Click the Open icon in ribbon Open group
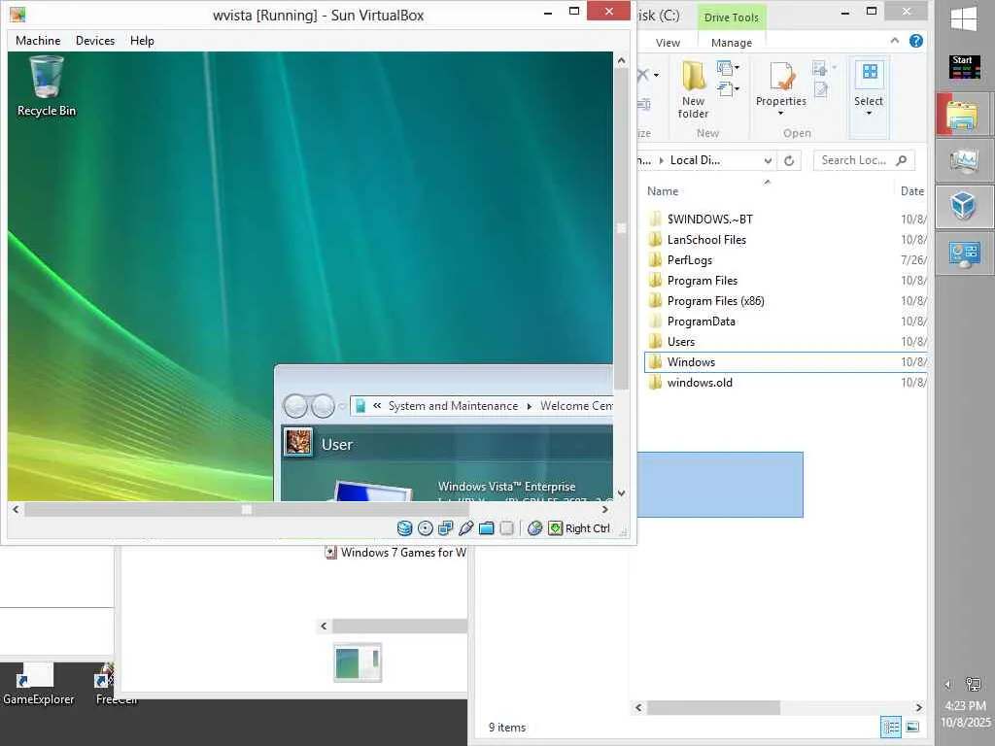995x746 pixels. (820, 67)
